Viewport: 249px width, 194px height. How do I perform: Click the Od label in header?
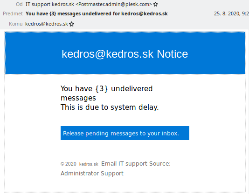[19, 4]
